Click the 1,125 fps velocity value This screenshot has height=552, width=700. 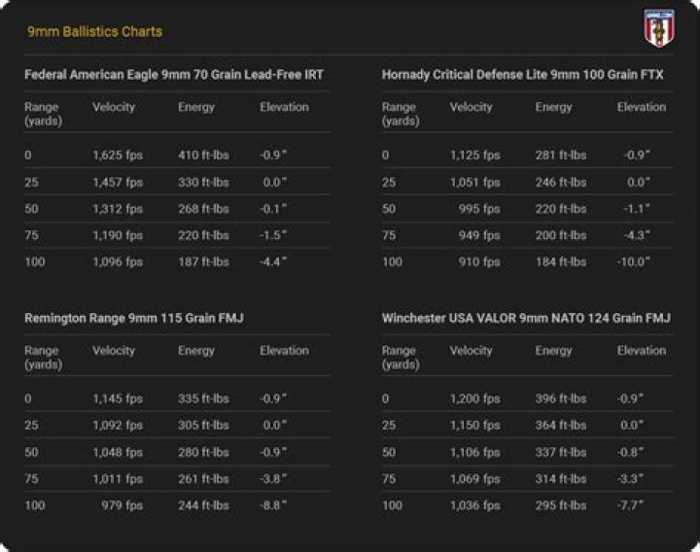click(x=474, y=155)
